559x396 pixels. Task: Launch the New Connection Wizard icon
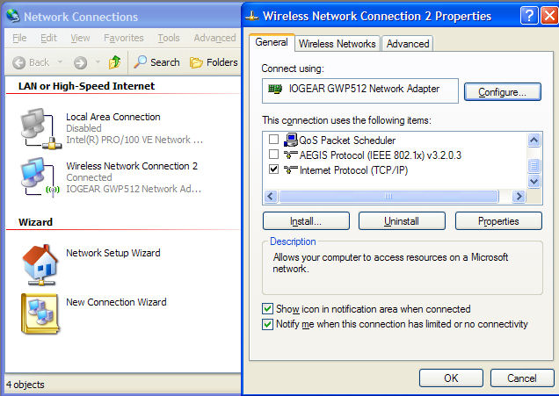[40, 313]
